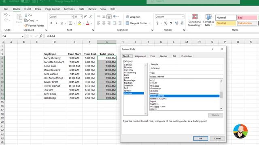Select the h:mm:ss AM/PM format type
The width and height of the screenshot is (259, 145).
click(158, 99)
